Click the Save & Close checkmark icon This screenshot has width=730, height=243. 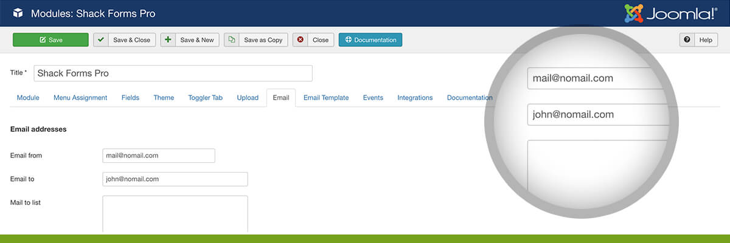click(x=101, y=40)
